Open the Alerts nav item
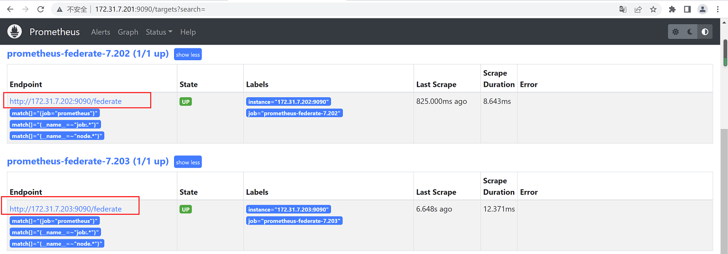Viewport: 728px width, 254px height. (101, 32)
